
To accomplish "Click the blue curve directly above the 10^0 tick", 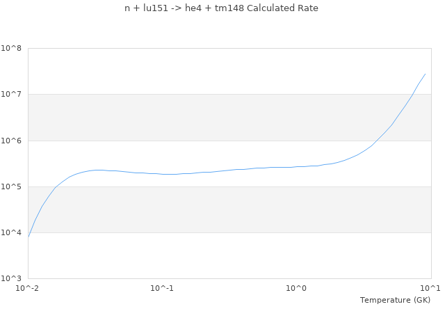I will pos(297,166).
